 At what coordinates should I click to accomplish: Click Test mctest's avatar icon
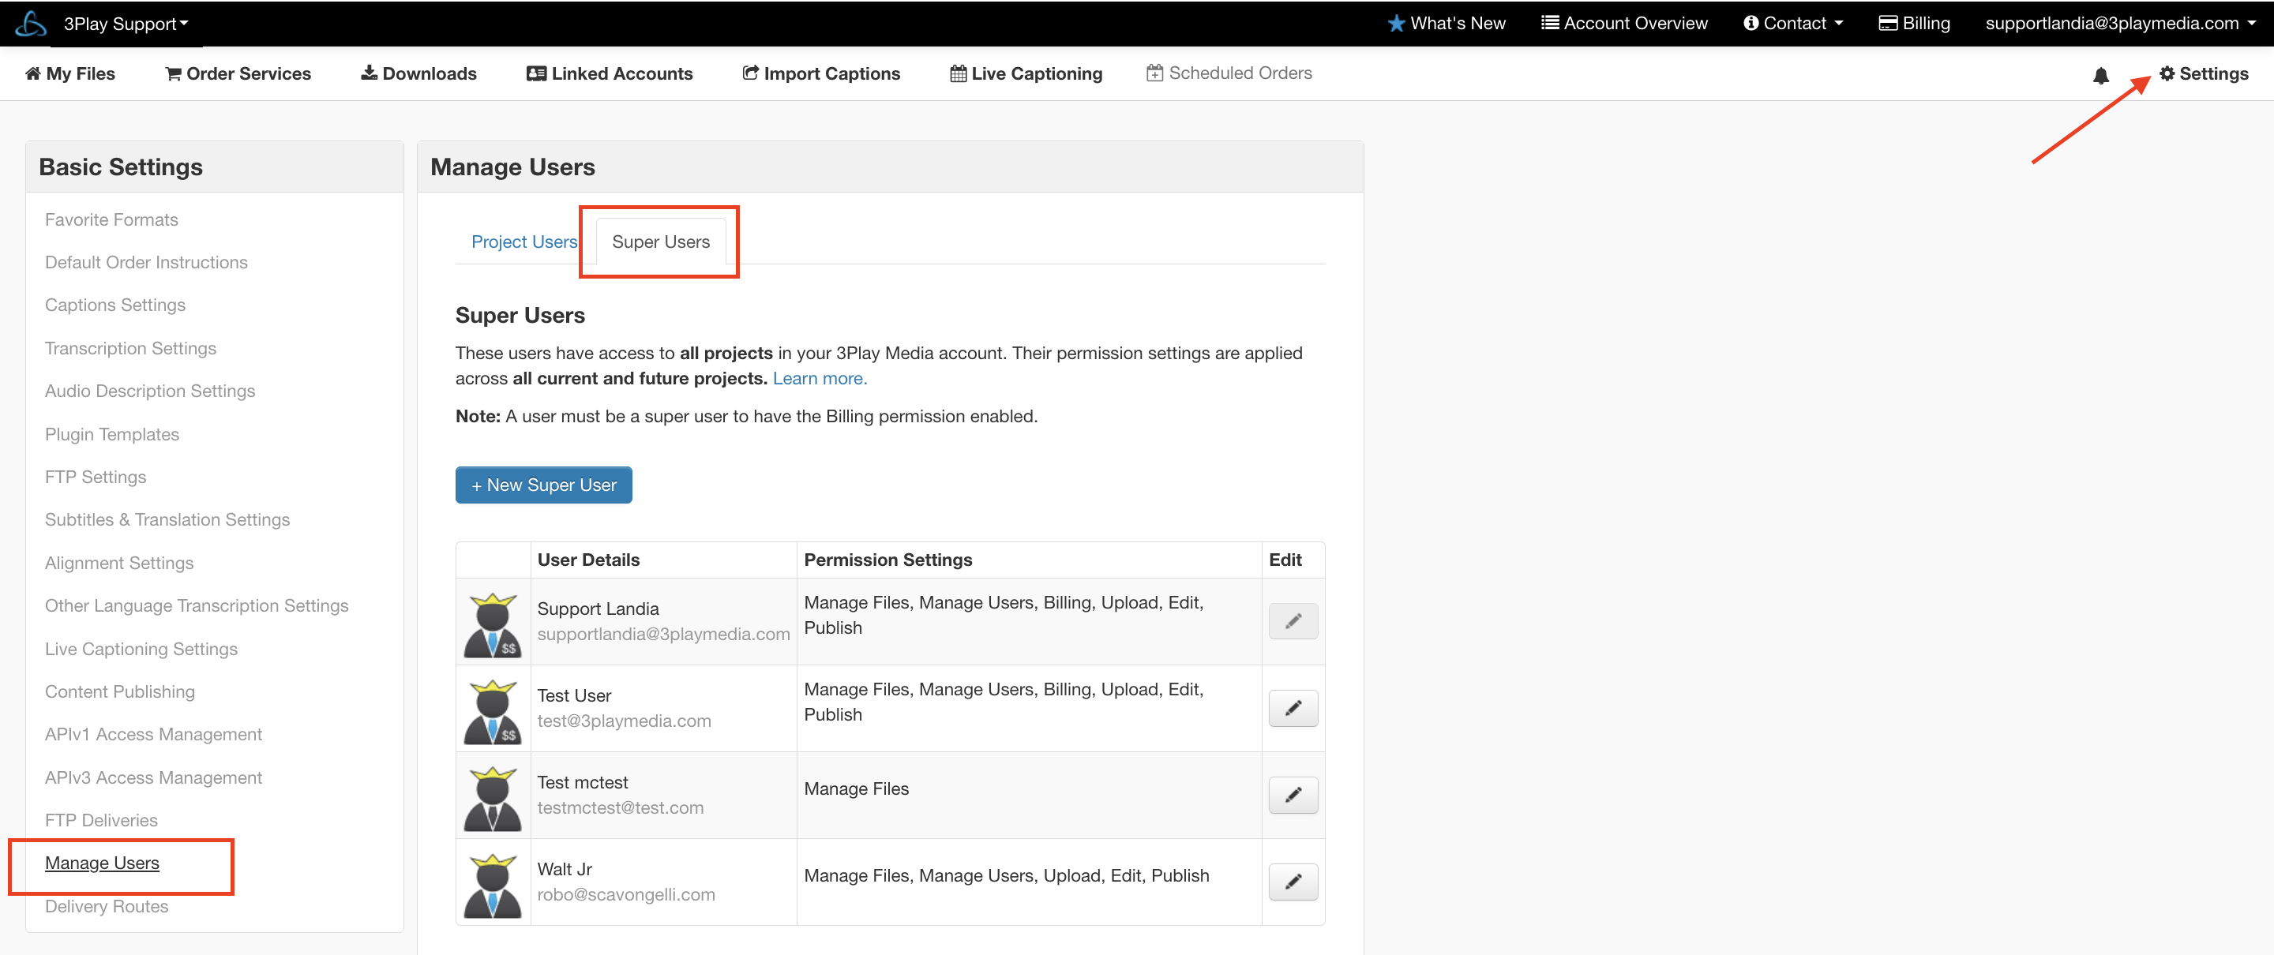[493, 798]
